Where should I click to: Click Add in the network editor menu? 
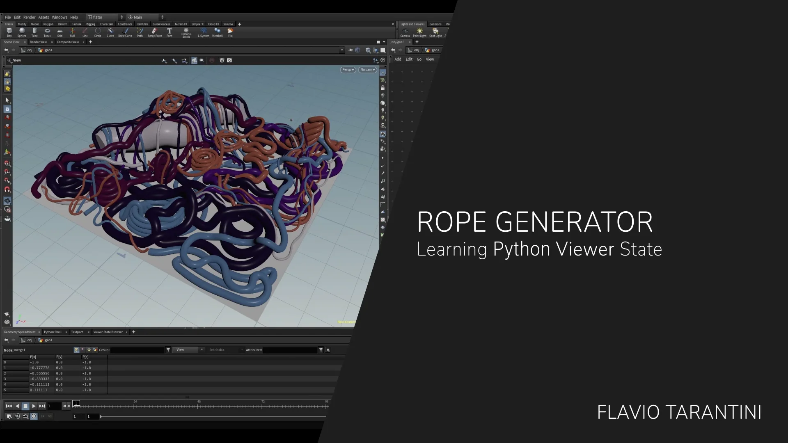click(x=398, y=59)
